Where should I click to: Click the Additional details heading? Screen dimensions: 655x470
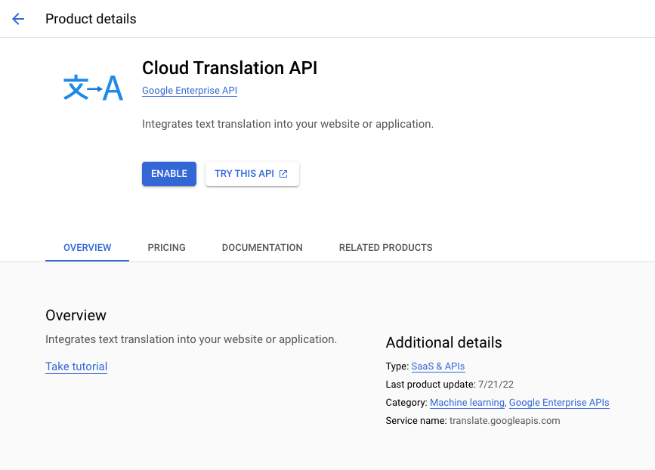click(x=443, y=342)
